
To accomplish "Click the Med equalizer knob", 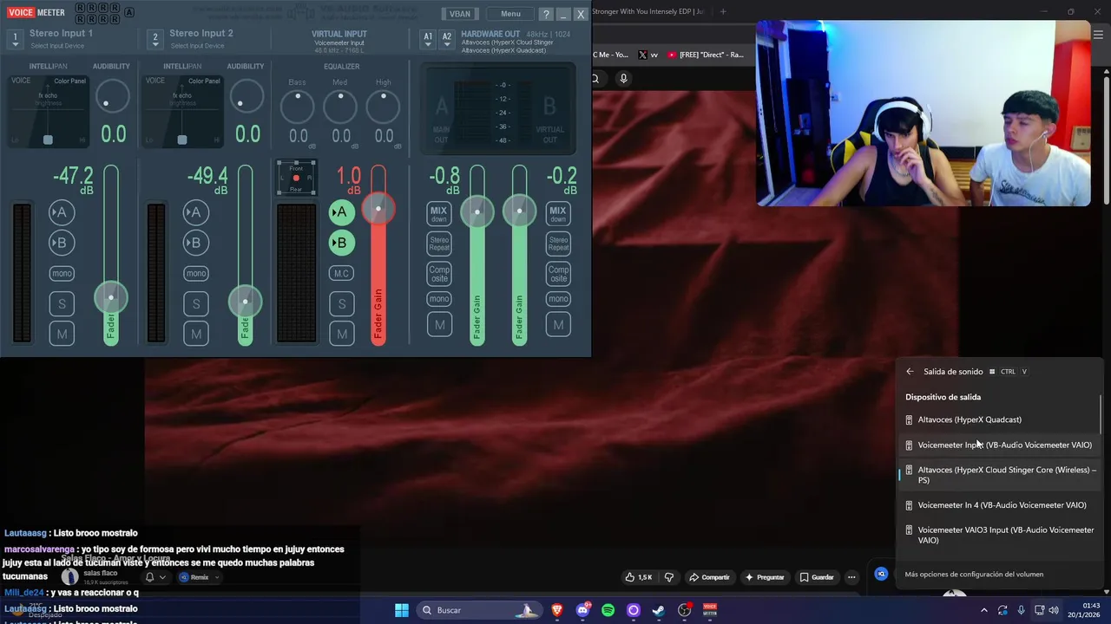I will click(x=340, y=107).
